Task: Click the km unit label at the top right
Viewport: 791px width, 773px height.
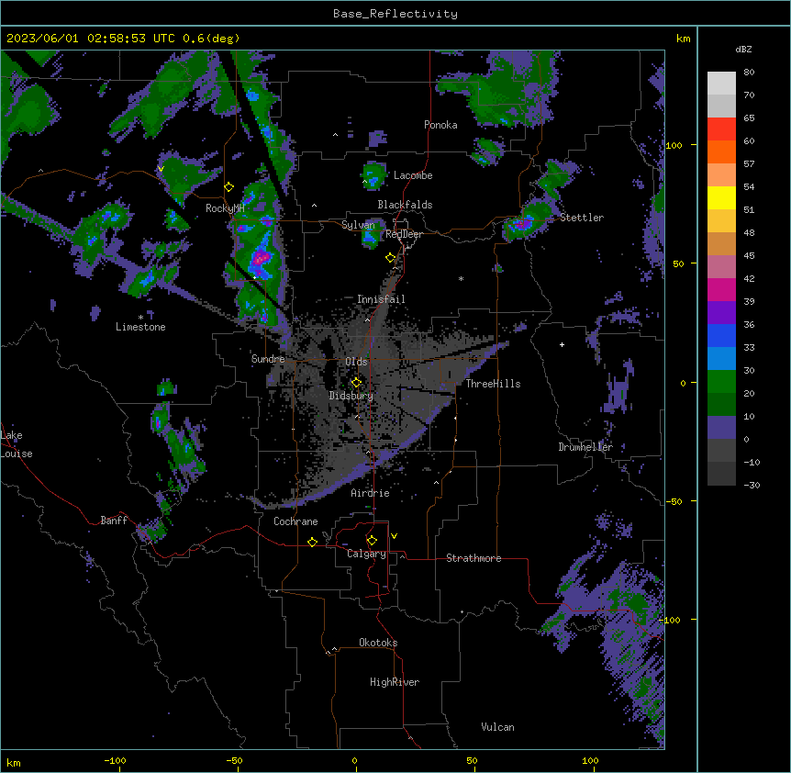Action: tap(683, 39)
